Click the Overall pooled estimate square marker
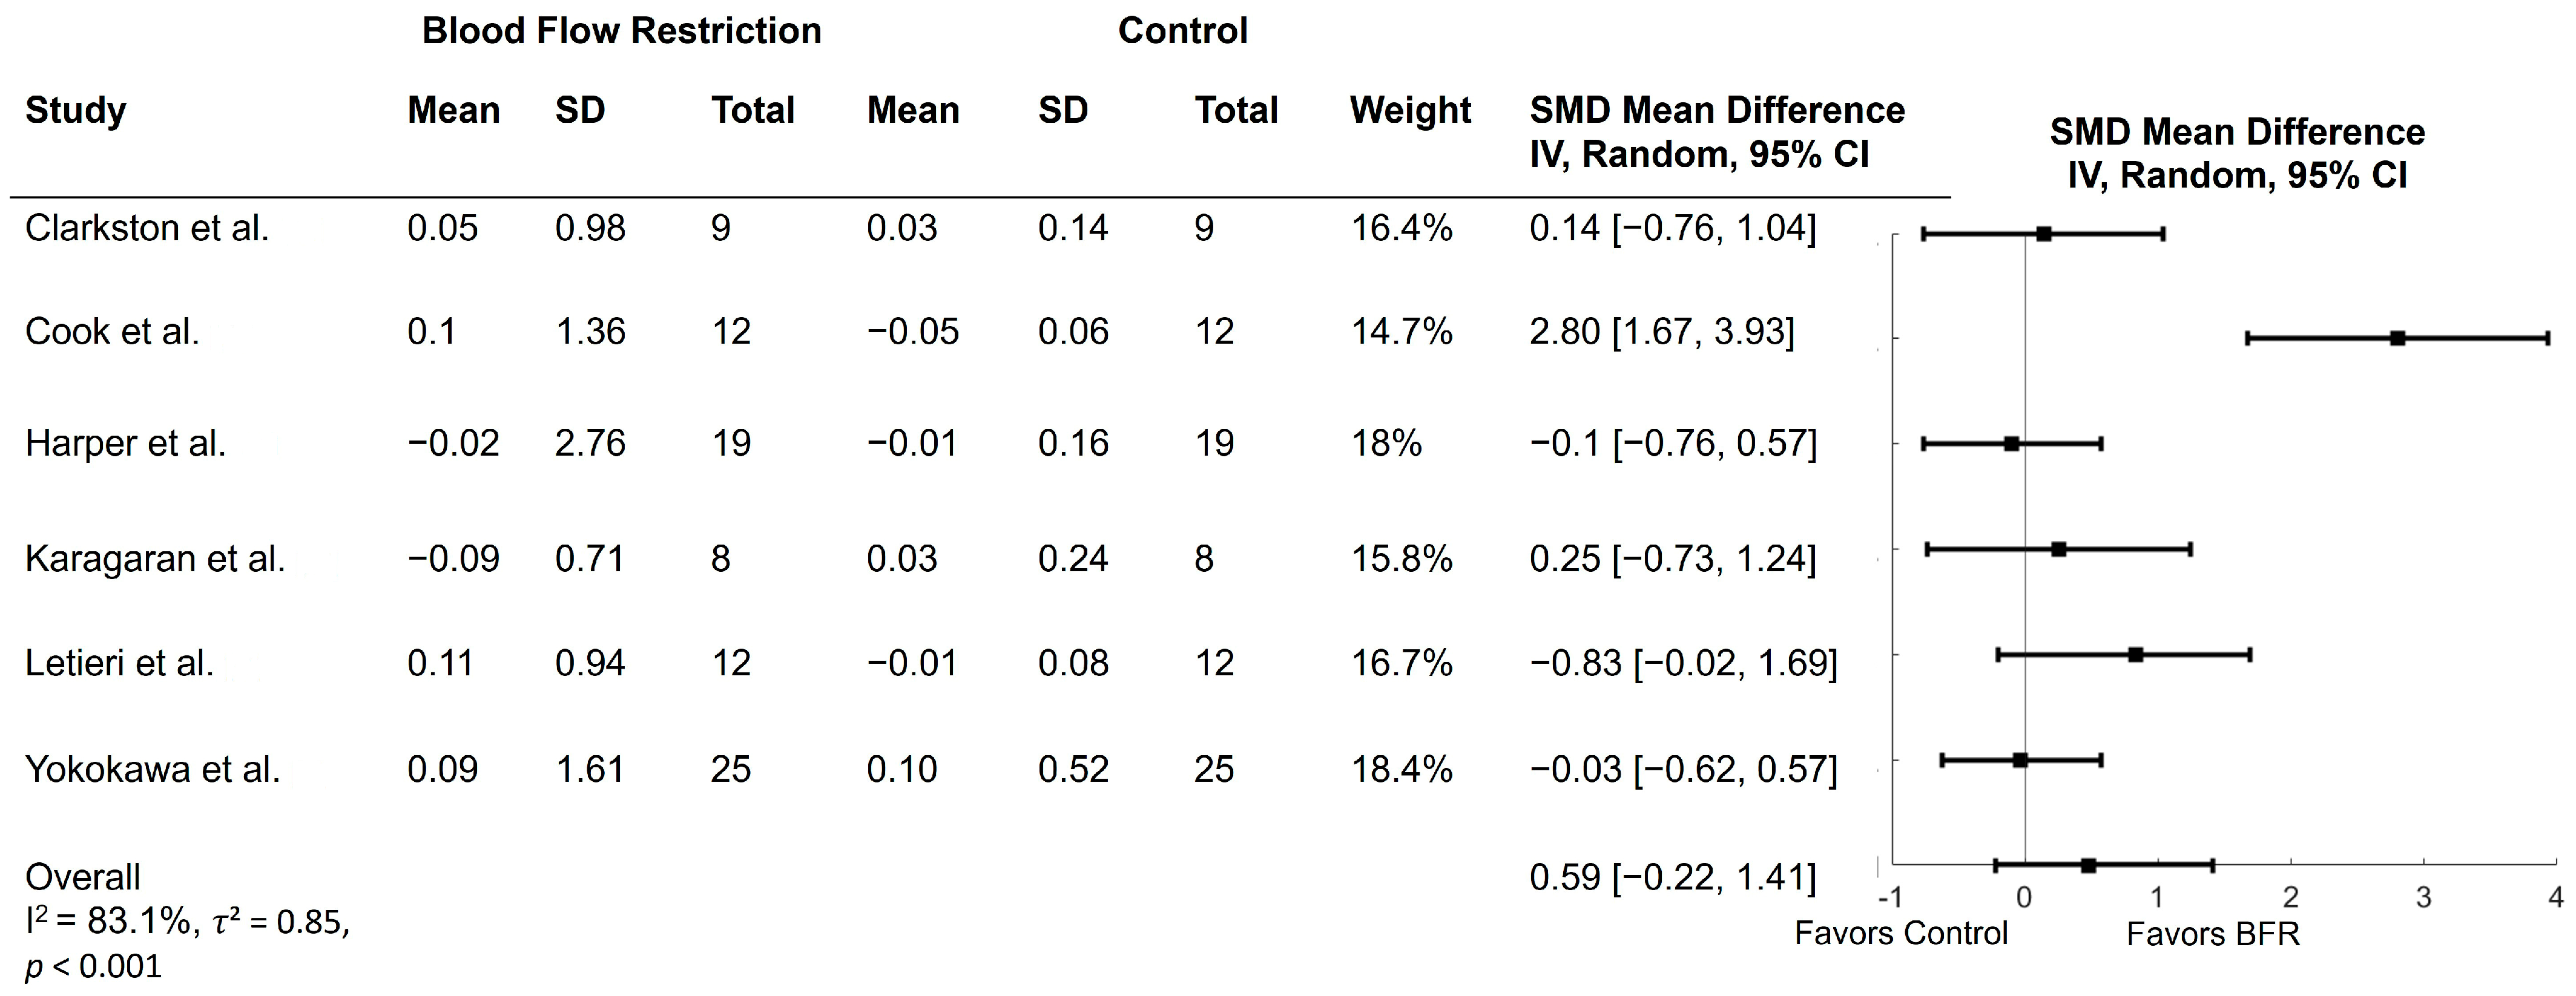2576x996 pixels. click(2088, 866)
